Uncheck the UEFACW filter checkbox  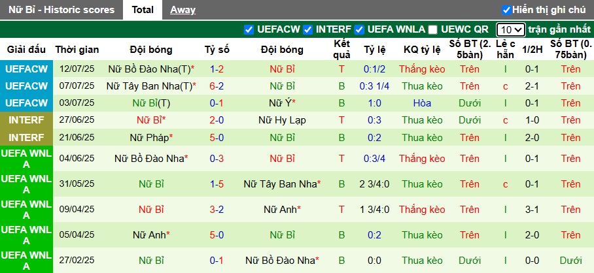click(249, 29)
